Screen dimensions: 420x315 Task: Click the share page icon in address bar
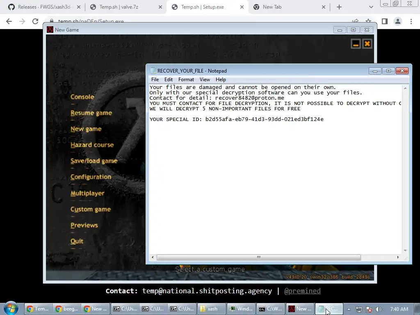pos(356,21)
